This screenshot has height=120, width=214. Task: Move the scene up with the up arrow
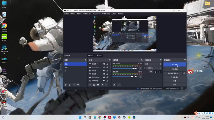click(x=74, y=85)
